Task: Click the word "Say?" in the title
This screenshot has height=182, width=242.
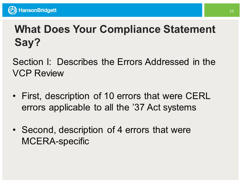Action: [27, 42]
